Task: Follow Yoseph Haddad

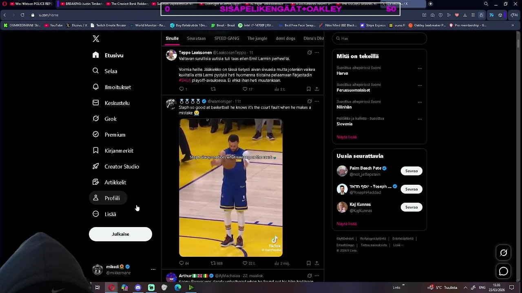Action: [x=411, y=189]
